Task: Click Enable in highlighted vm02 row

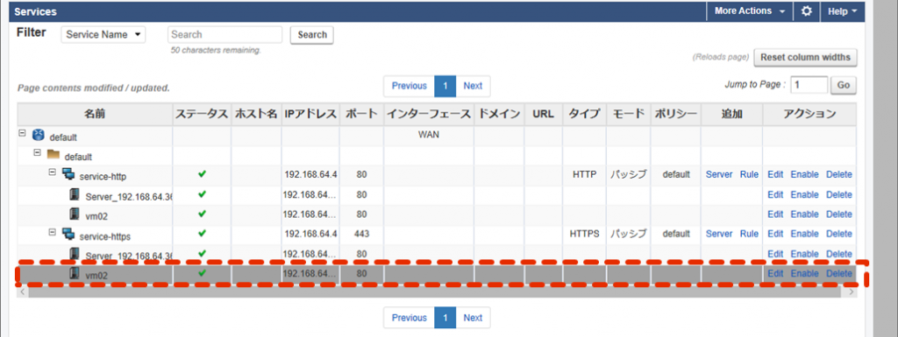Action: coord(805,274)
